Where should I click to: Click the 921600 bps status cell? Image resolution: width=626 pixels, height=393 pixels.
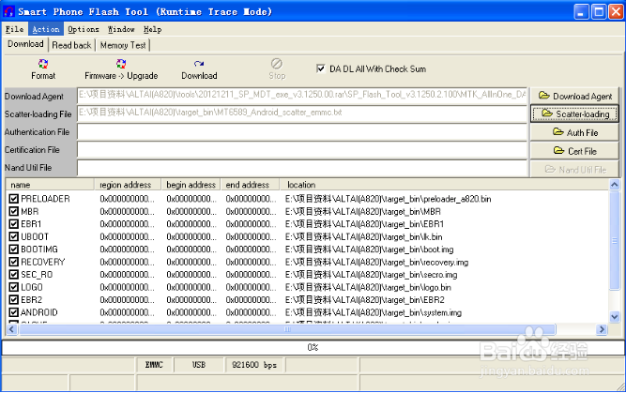(x=254, y=365)
